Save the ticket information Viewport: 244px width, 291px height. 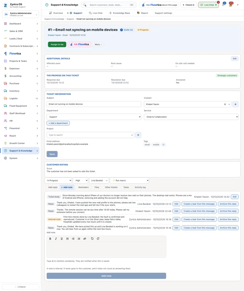coord(52,154)
